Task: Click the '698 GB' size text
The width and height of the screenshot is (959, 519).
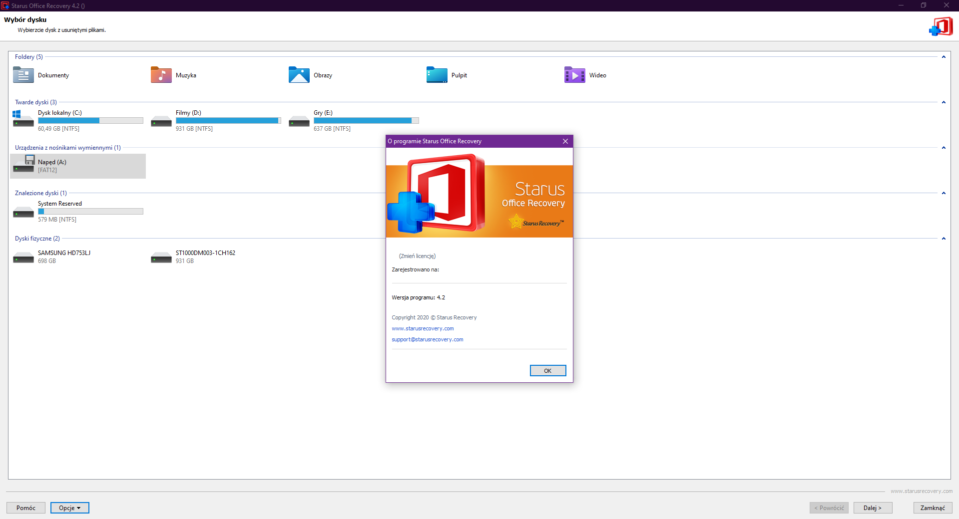Action: [47, 261]
